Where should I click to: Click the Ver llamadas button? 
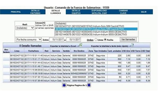[x=128, y=39]
